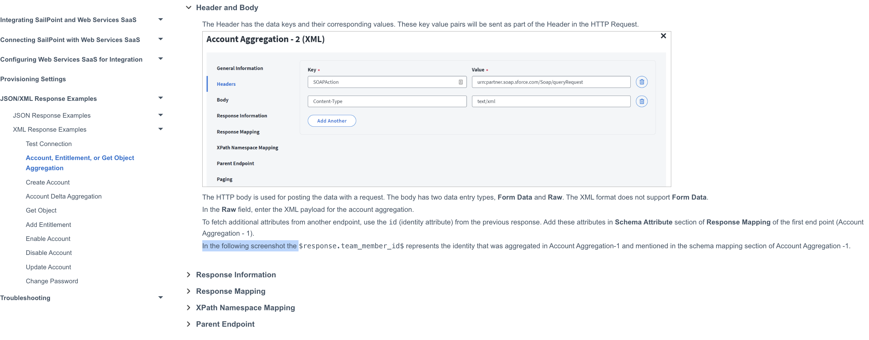Close the Account Aggregation dialog

point(663,36)
